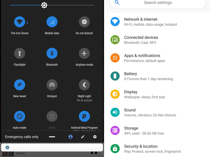Image resolution: width=210 pixels, height=157 pixels.
Task: Toggle The Iron Dome Wi-Fi tile
Action: pyautogui.click(x=20, y=22)
